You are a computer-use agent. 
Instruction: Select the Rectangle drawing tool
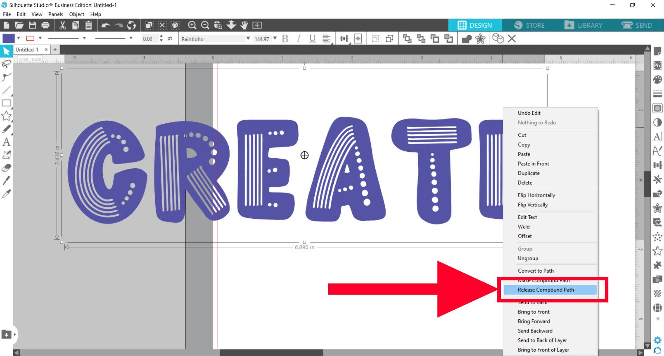pos(6,103)
